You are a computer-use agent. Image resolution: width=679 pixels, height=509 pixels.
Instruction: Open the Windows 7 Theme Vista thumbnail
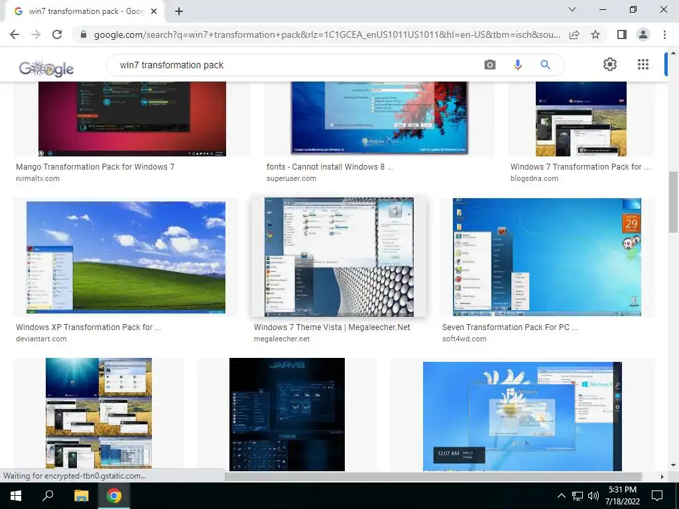point(339,257)
